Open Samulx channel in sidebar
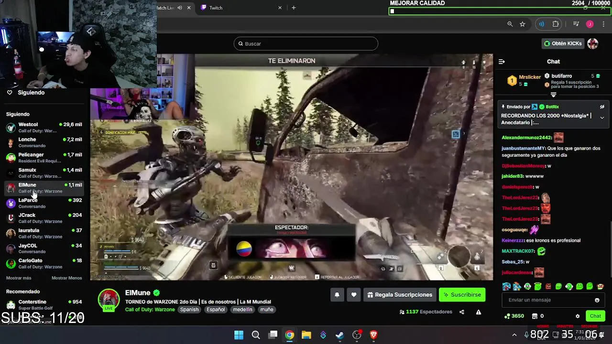This screenshot has width=612, height=344. point(45,173)
